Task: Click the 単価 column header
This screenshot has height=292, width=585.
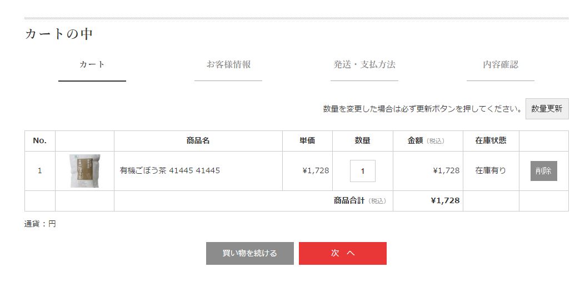Action: pyautogui.click(x=307, y=140)
